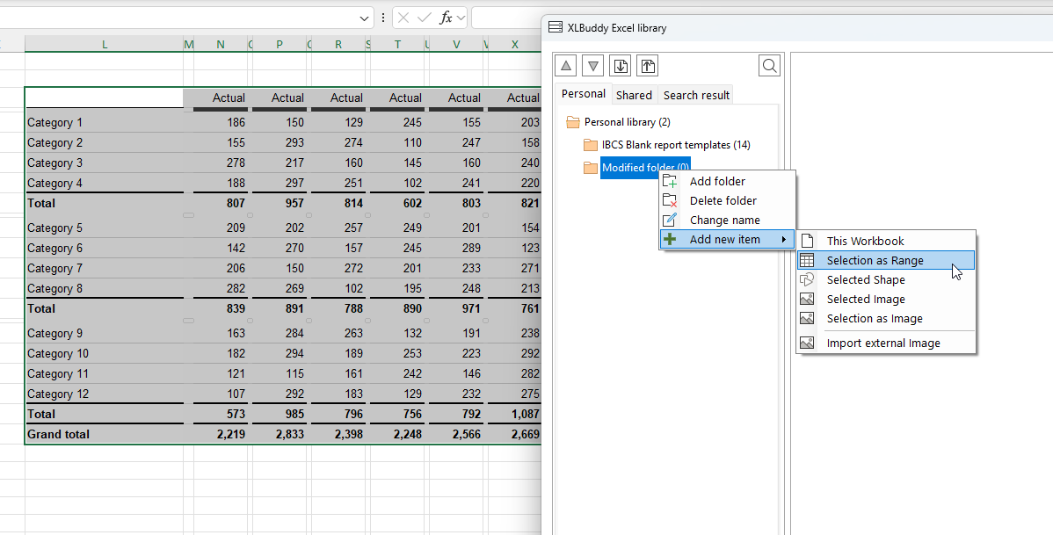This screenshot has height=535, width=1053.
Task: Select Change name menu entry
Action: tap(724, 221)
